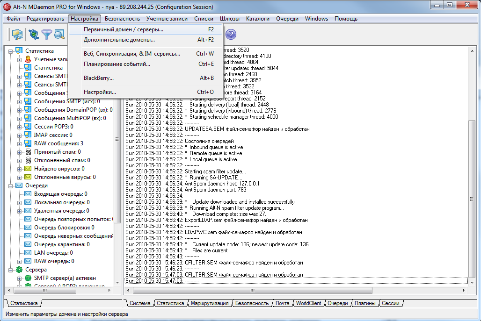Click the MDaemon title bar app icon

tap(7, 7)
